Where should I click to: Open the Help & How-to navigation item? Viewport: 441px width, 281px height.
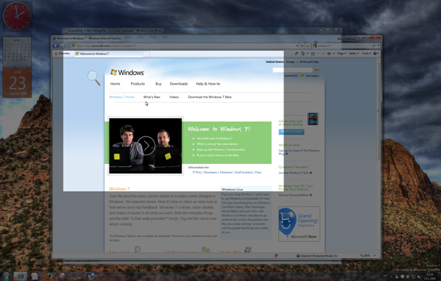[x=208, y=84]
